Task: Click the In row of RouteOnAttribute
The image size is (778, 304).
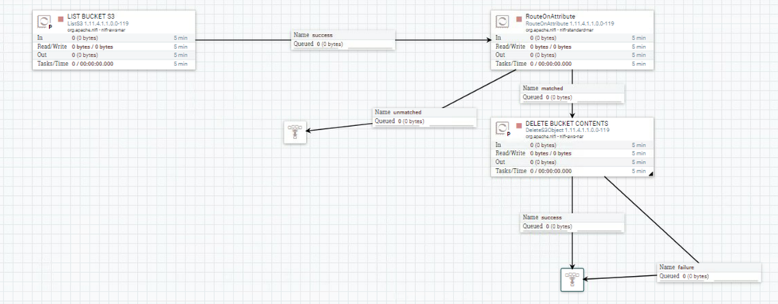Action: [572, 37]
